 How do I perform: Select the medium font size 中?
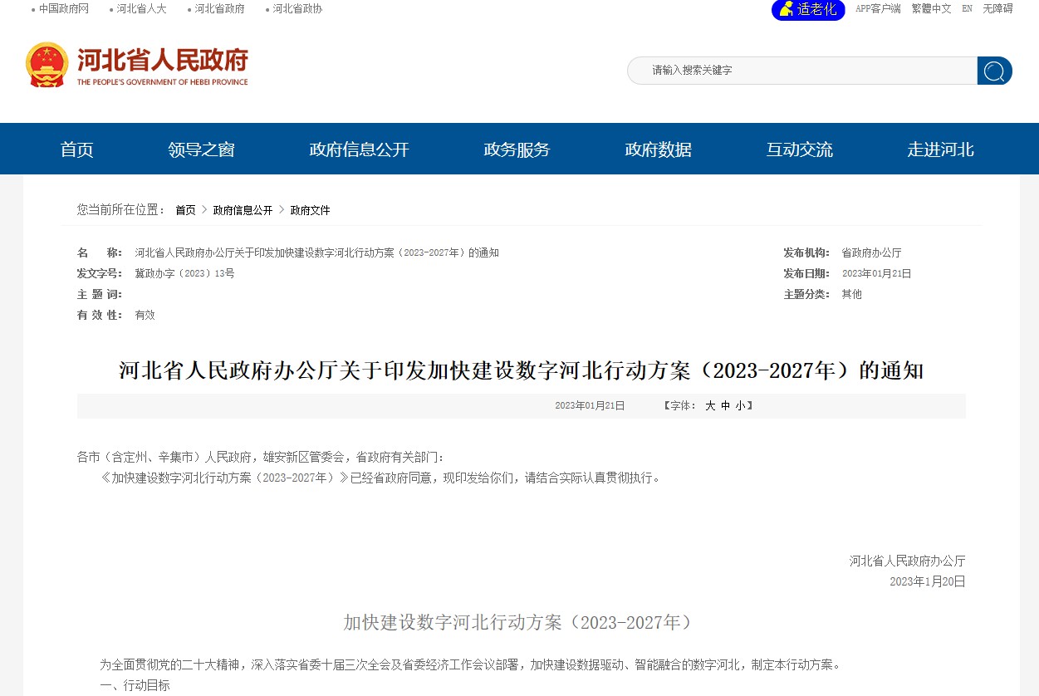(x=725, y=406)
